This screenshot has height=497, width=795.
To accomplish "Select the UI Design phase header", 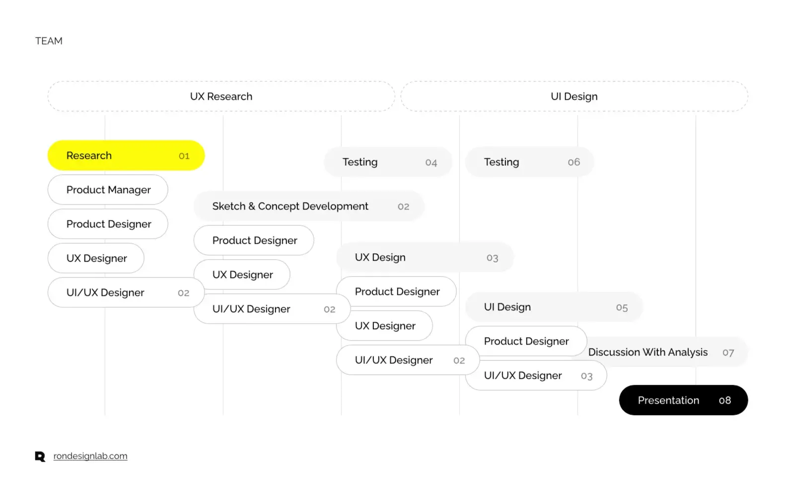I will [x=574, y=96].
